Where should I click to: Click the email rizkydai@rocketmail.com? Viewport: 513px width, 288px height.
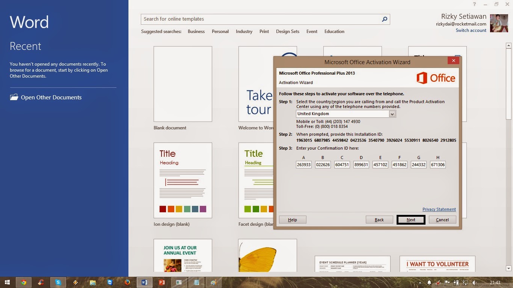pos(461,24)
